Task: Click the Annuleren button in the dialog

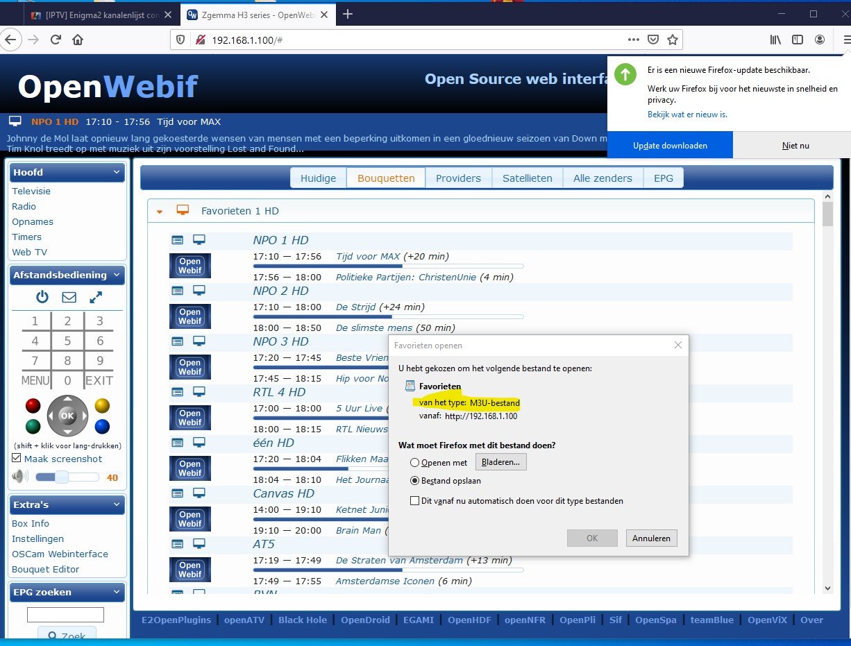Action: point(651,538)
